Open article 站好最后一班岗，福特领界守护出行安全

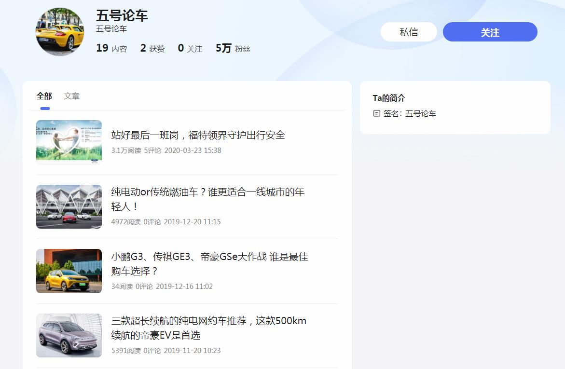(x=198, y=135)
